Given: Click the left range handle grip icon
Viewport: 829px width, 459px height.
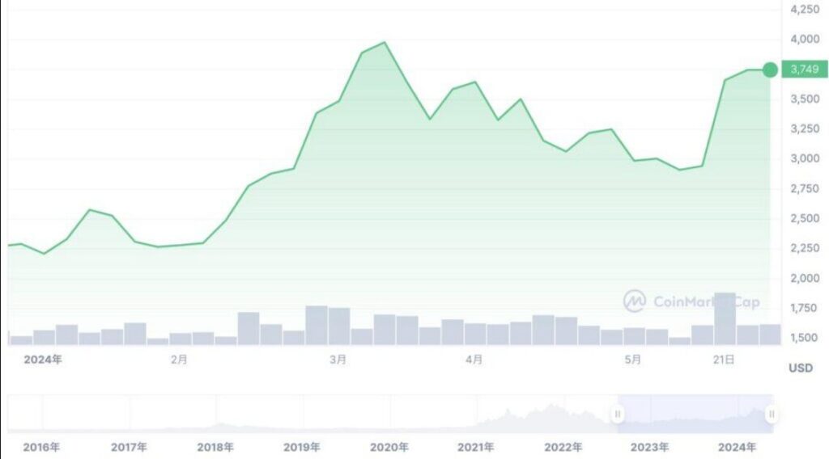Looking at the screenshot, I should [x=618, y=415].
